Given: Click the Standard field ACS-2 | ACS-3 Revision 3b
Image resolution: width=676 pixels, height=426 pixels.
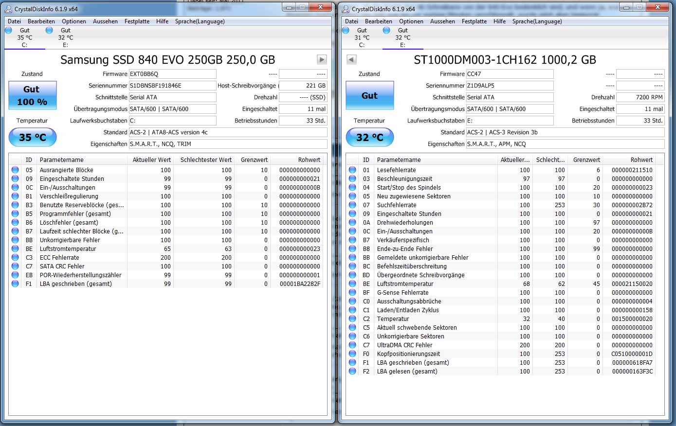Looking at the screenshot, I should tap(565, 132).
